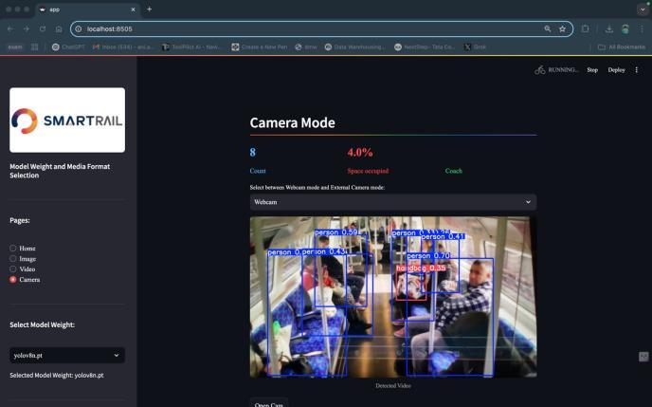Select the Video page radio button

(13, 268)
